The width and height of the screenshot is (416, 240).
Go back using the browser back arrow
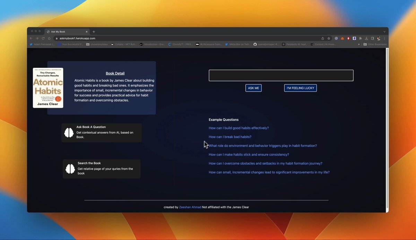31,38
